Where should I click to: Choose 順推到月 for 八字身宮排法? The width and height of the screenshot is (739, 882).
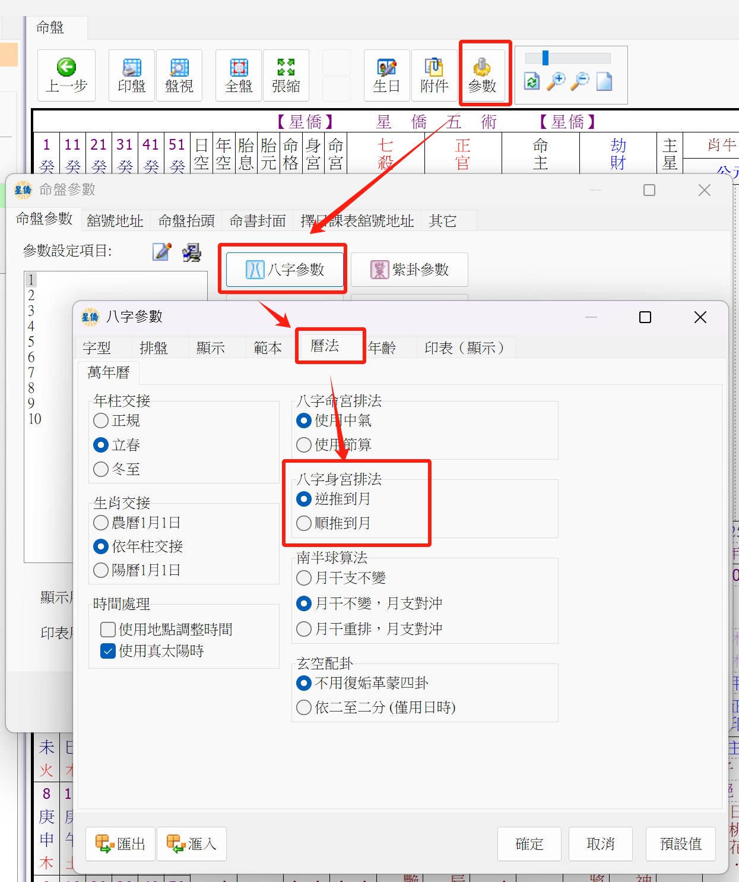click(304, 523)
